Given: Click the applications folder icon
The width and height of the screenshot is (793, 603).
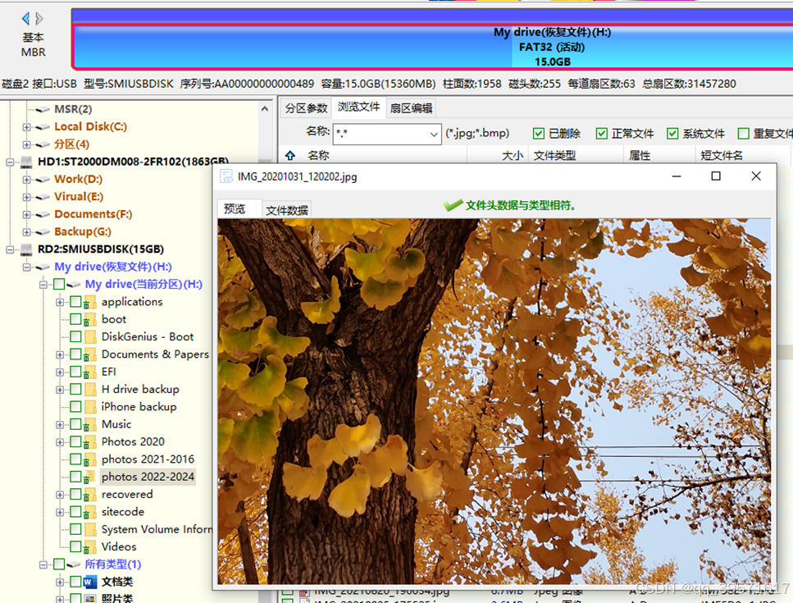Looking at the screenshot, I should coord(90,302).
